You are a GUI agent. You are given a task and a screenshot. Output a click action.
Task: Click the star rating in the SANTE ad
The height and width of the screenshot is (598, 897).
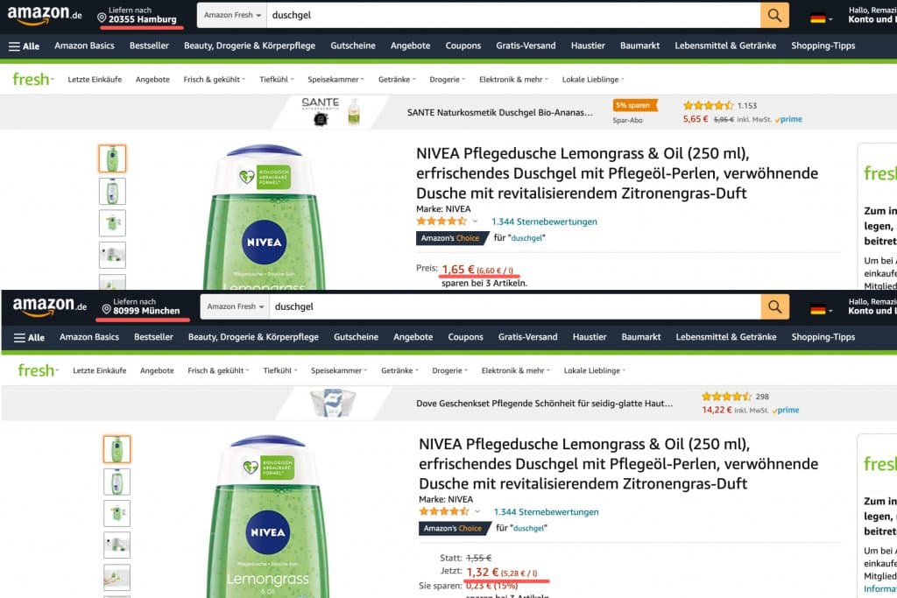point(708,105)
